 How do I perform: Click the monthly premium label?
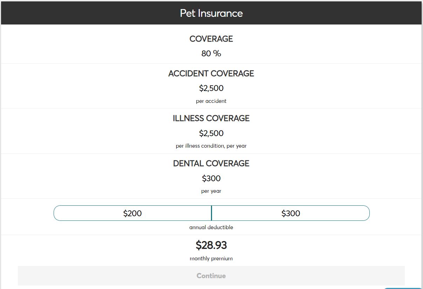click(211, 258)
